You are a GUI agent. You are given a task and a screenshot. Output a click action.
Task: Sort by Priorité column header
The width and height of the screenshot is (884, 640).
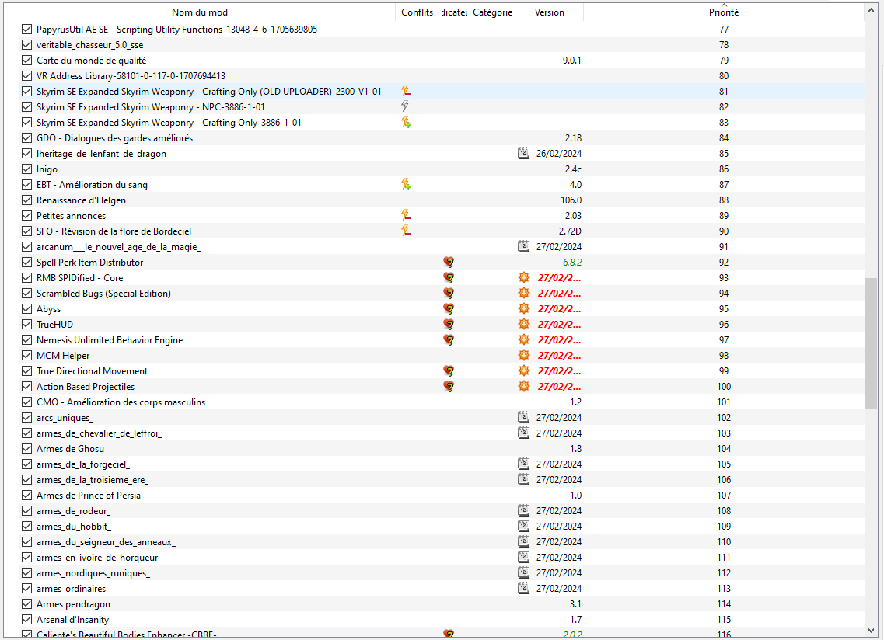(x=723, y=12)
